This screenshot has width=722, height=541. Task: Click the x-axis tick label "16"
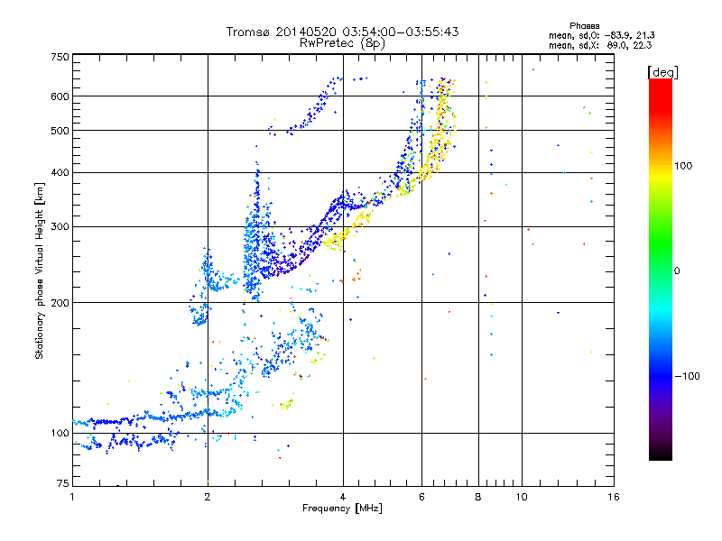pyautogui.click(x=614, y=497)
